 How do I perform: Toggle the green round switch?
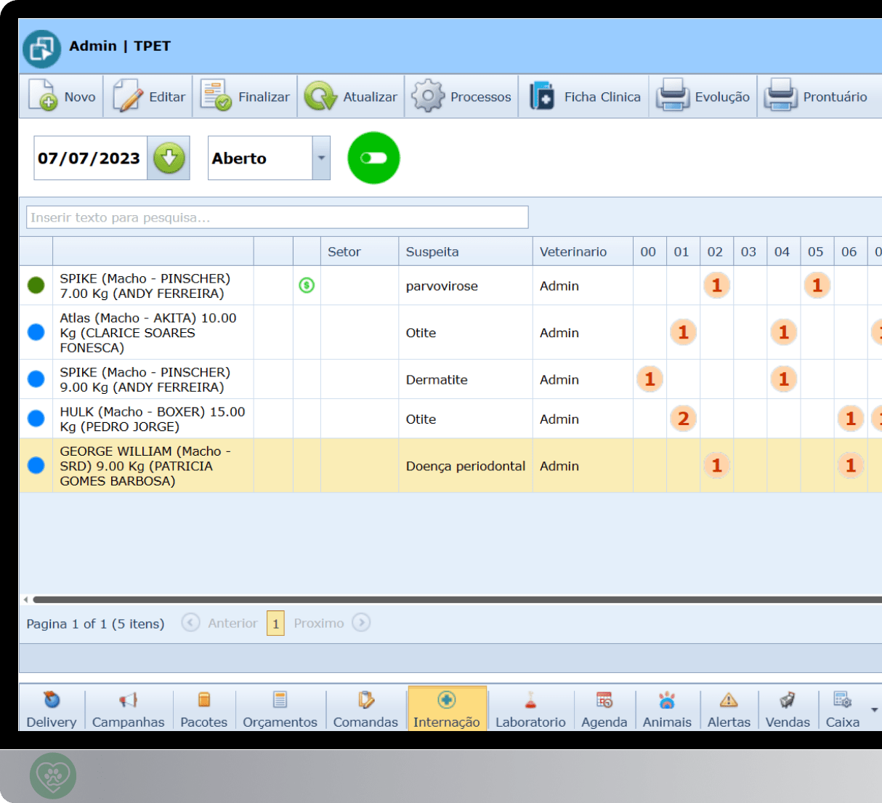pos(373,158)
